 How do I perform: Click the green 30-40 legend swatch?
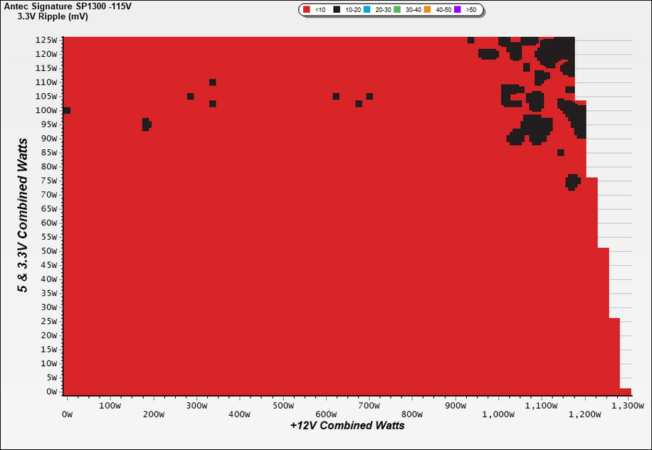(x=397, y=9)
